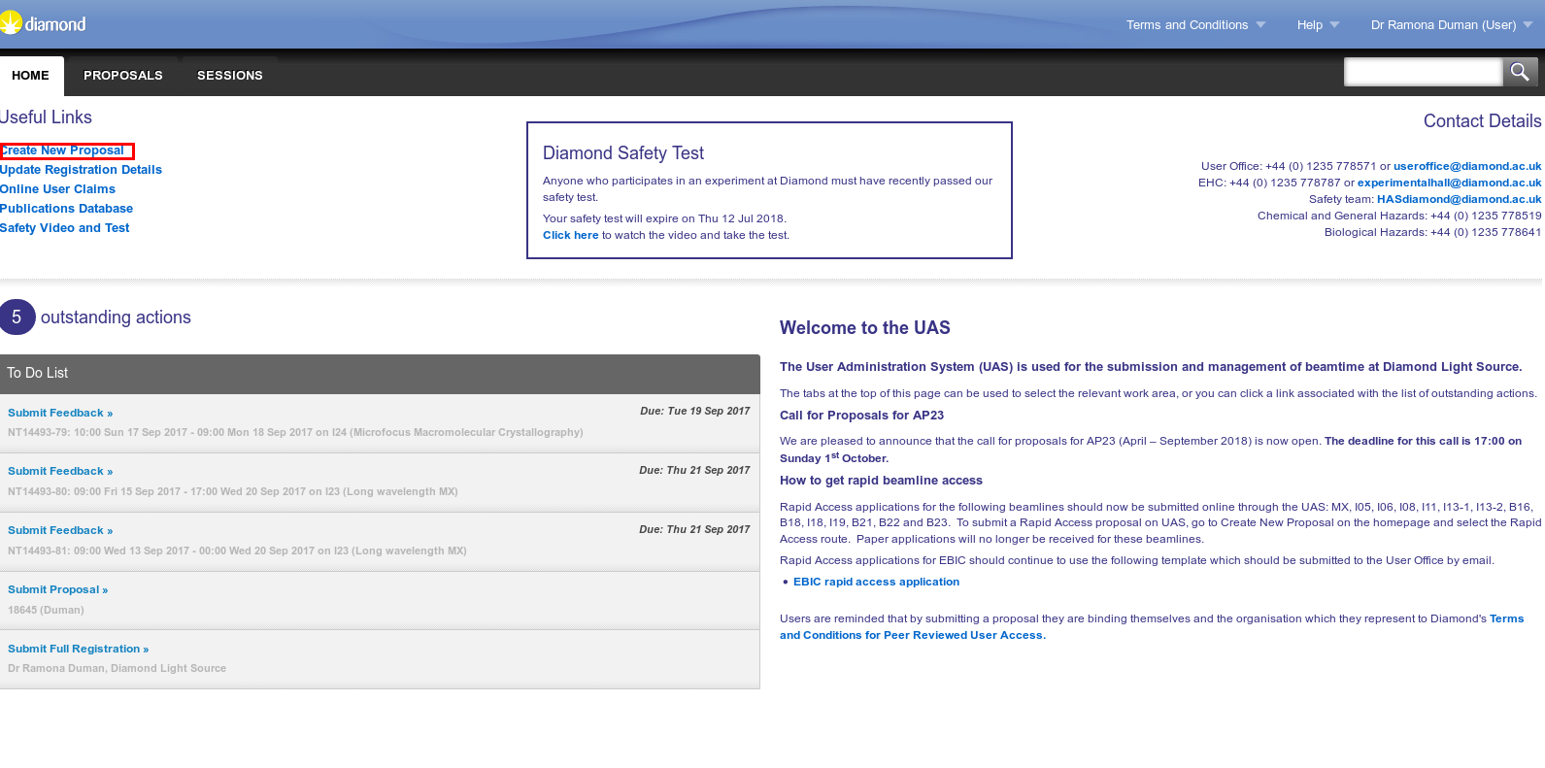Click 'How to get rapid beamline access' heading
Screen dimensions: 1545x768
click(881, 481)
